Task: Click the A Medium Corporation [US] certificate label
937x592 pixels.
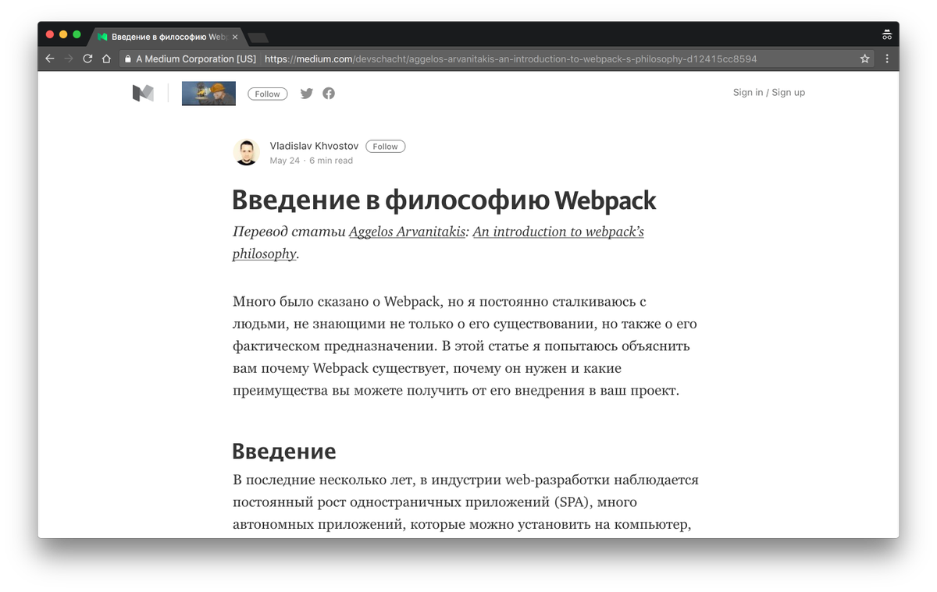Action: [x=196, y=58]
